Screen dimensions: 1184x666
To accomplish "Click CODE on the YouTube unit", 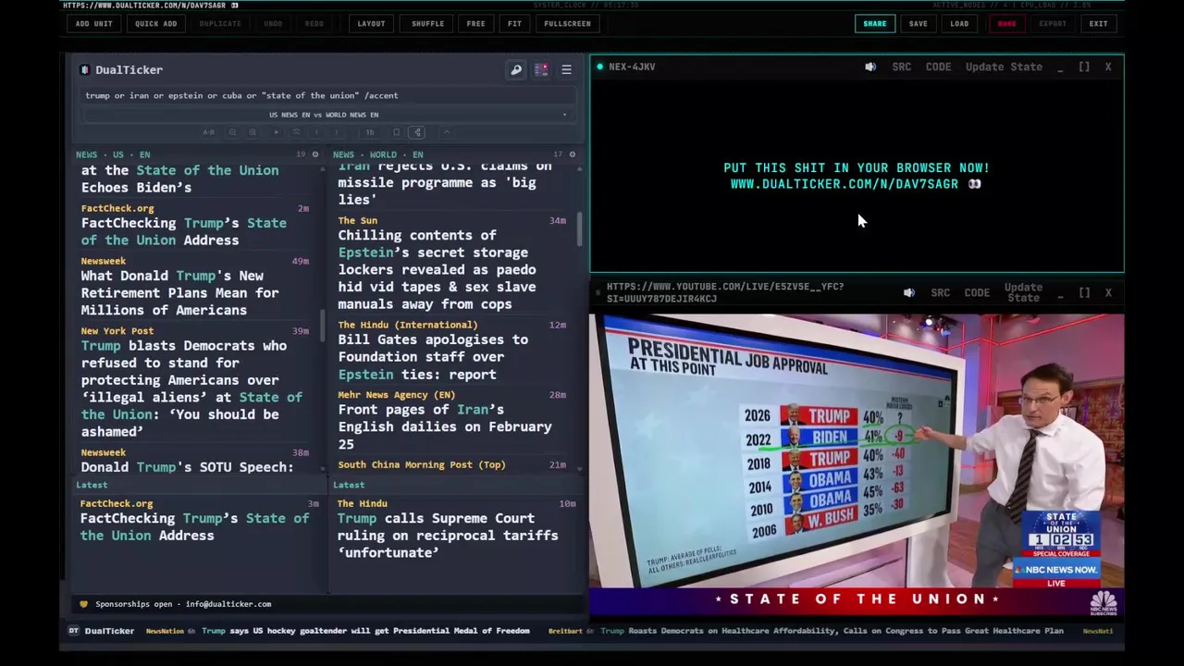I will 977,292.
